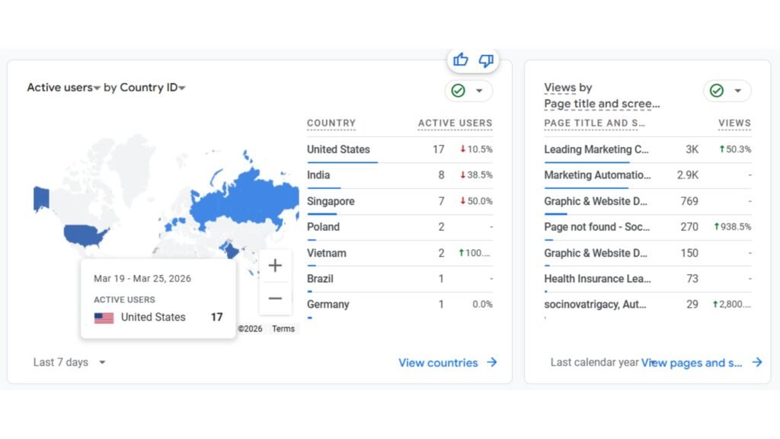This screenshot has height=439, width=780.
Task: Open the map Terms link
Action: (283, 328)
